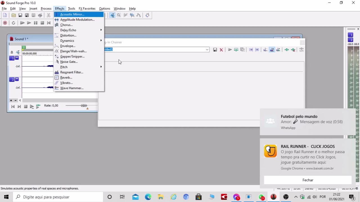Open Flange/Wah-wah effect

[x=79, y=51]
